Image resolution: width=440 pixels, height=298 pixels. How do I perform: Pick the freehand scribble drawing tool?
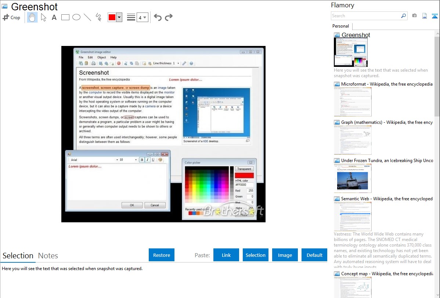click(98, 17)
